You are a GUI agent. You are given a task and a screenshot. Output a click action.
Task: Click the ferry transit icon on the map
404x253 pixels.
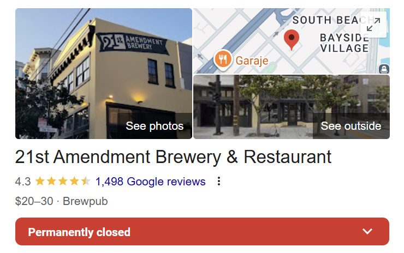(384, 69)
